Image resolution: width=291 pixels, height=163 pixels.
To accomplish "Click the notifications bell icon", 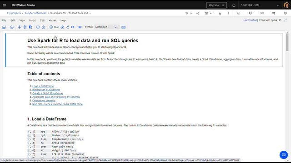I will (x=234, y=5).
